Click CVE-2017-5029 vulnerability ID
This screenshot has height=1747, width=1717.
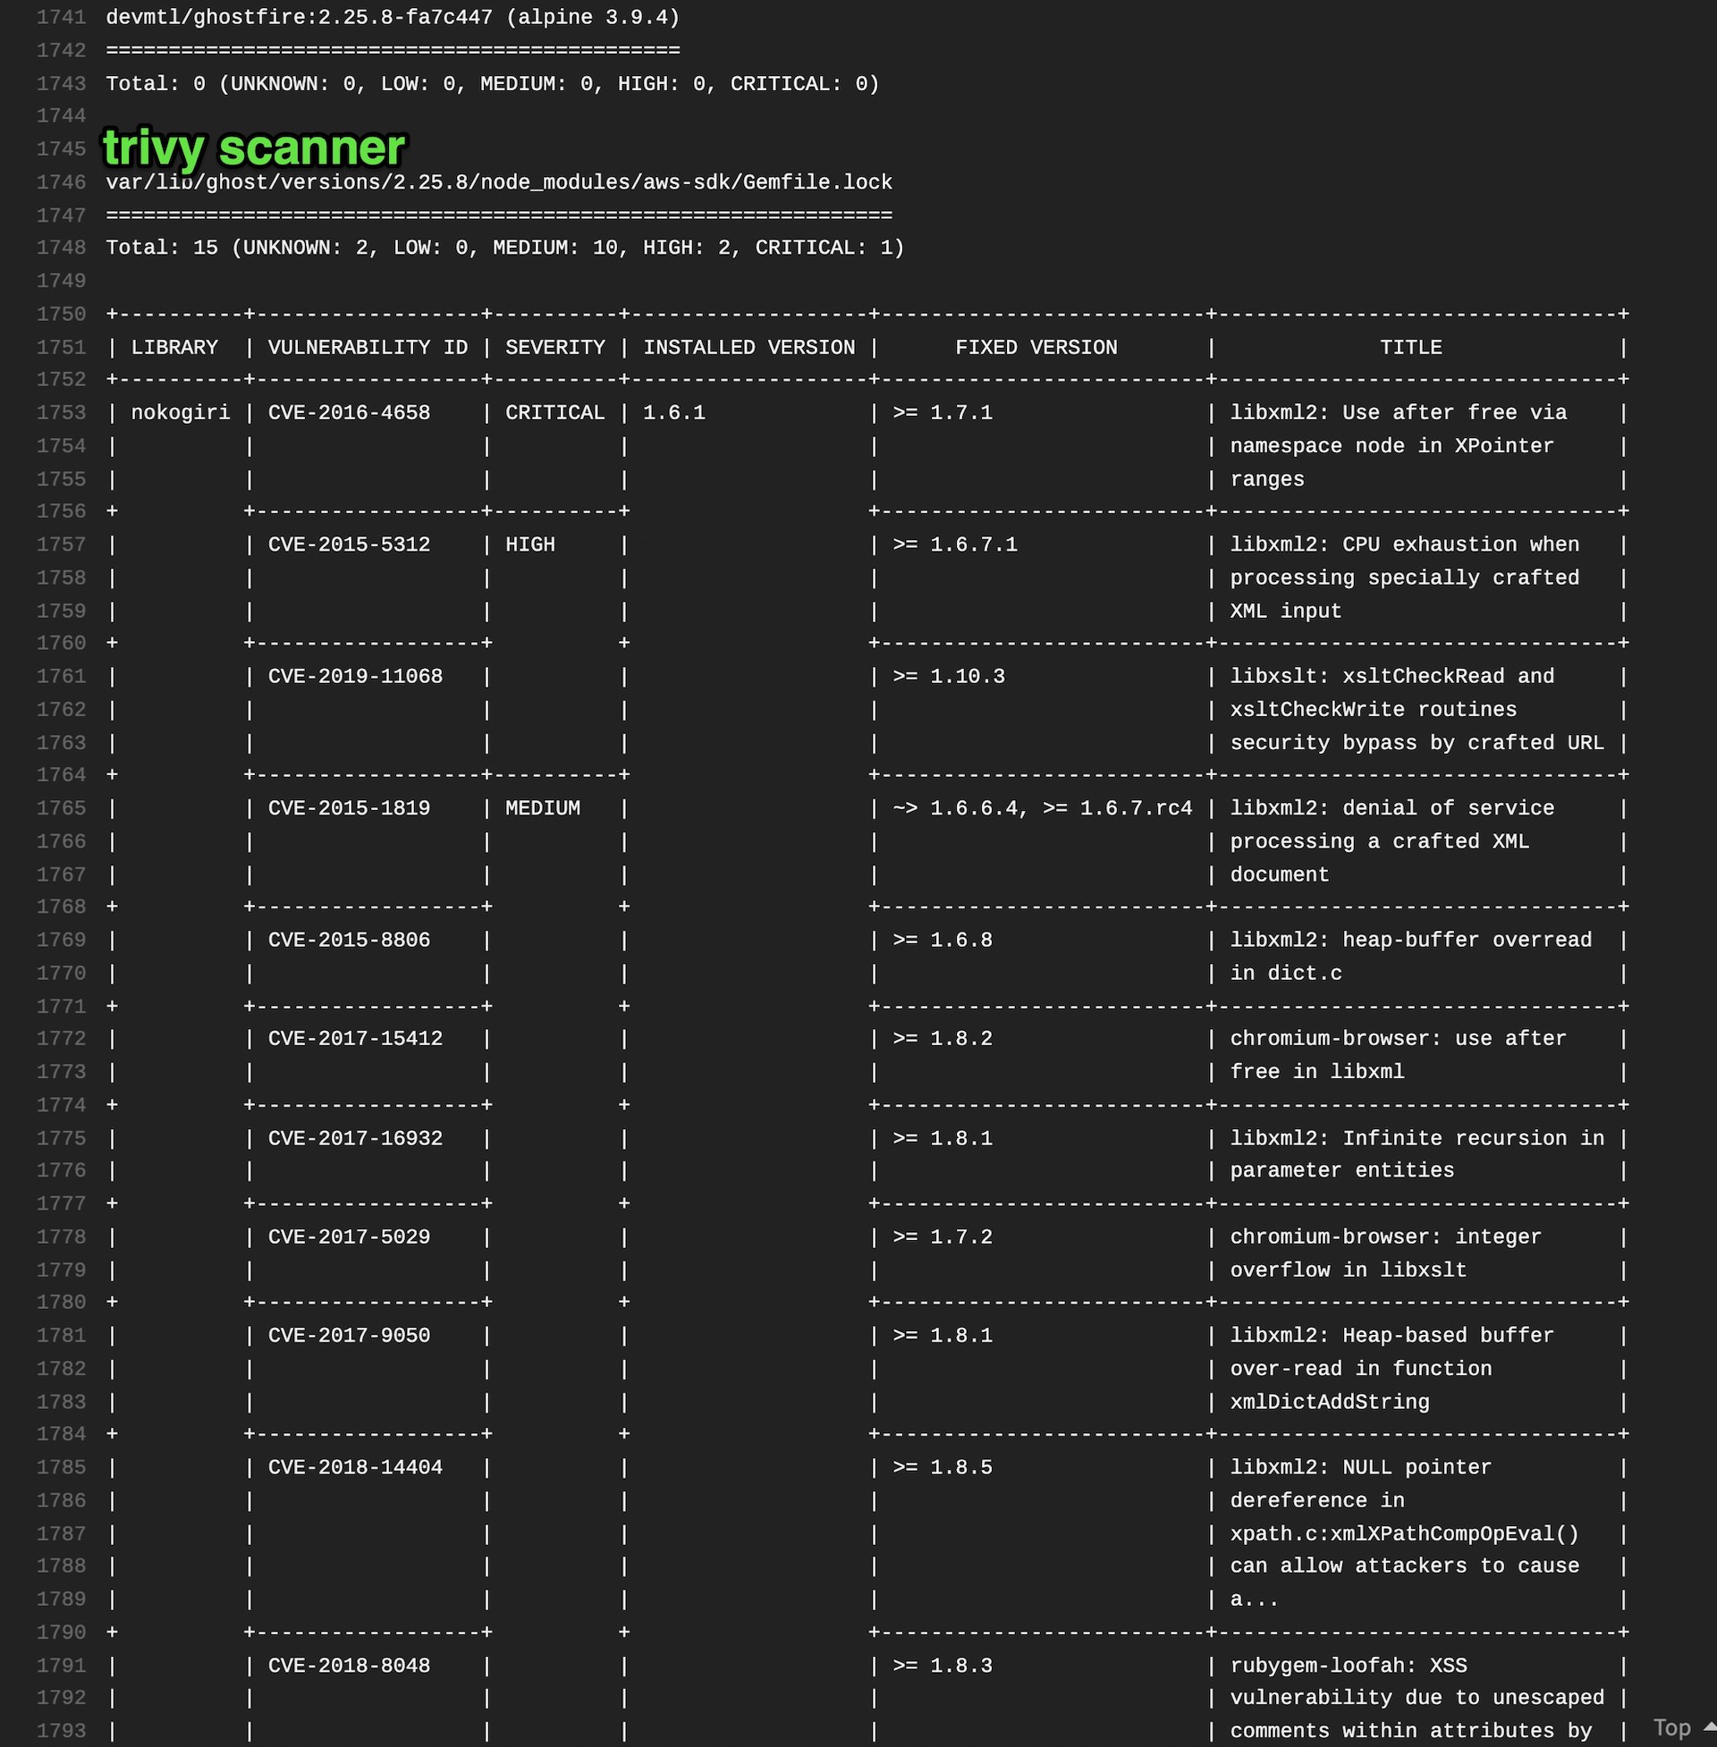(x=349, y=1236)
